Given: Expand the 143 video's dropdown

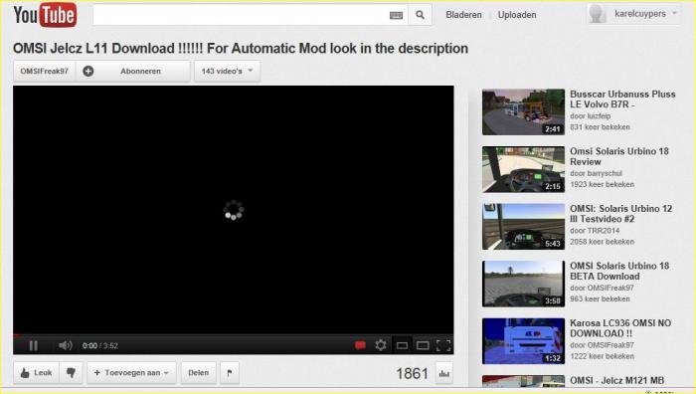Looking at the screenshot, I should (227, 71).
